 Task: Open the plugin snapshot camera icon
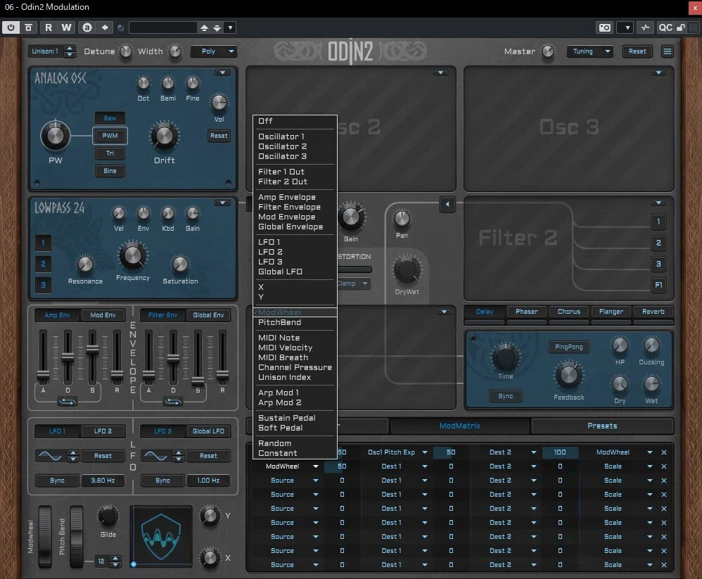pyautogui.click(x=605, y=27)
